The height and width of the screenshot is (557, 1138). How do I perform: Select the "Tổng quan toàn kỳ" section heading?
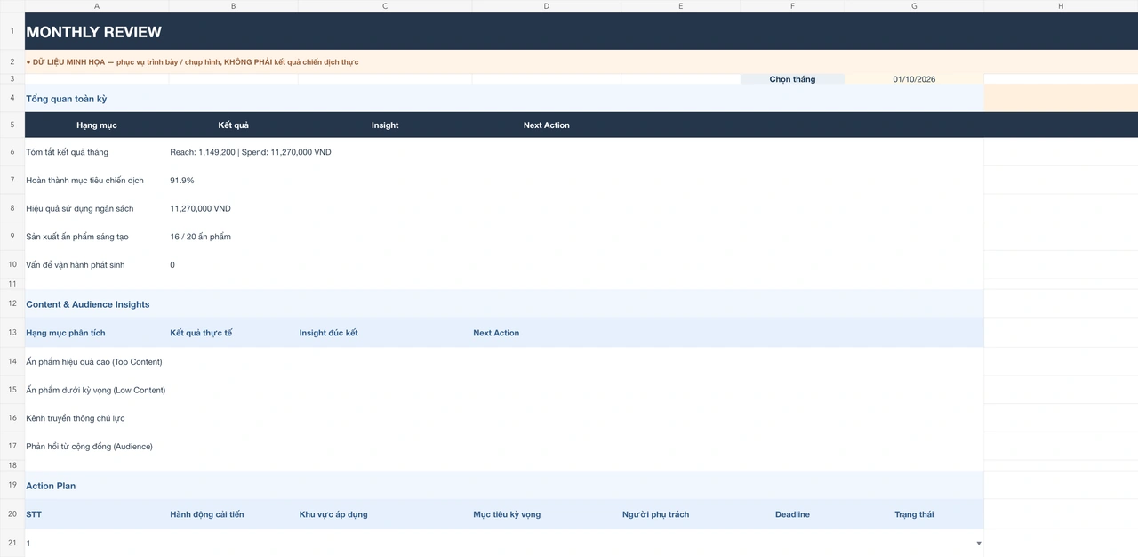pyautogui.click(x=504, y=99)
